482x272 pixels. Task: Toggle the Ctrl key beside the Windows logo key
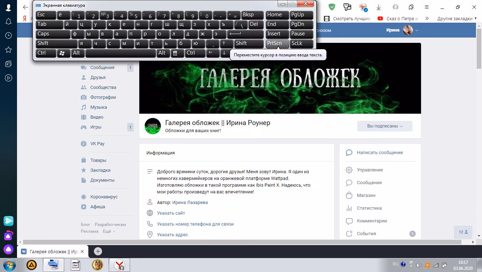[46, 53]
